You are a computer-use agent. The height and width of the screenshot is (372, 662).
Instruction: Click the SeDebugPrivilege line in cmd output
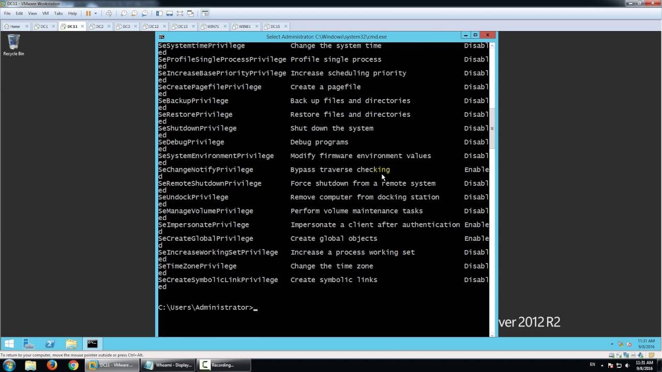coord(191,142)
